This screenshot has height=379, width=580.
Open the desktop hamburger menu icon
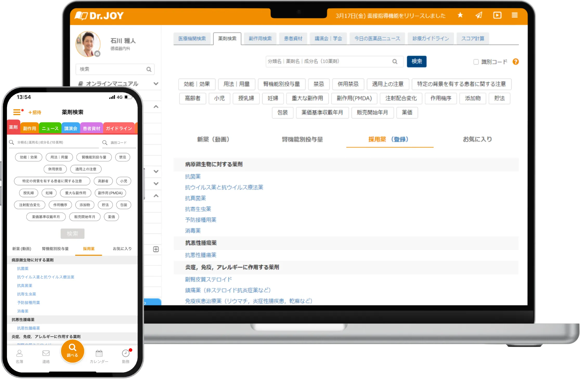tap(514, 15)
